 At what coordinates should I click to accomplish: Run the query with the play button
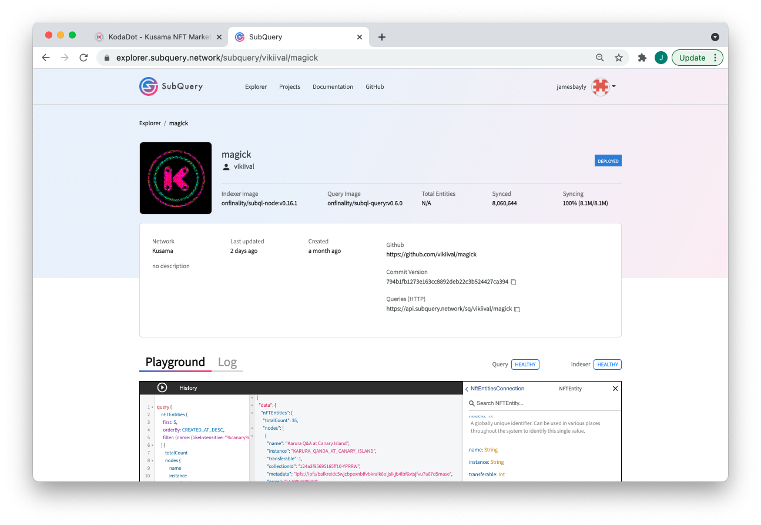coord(162,387)
